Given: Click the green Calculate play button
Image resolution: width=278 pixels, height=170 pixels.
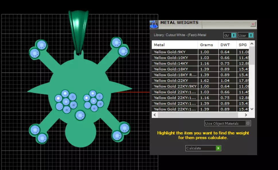Looking at the screenshot, I should (x=218, y=148).
